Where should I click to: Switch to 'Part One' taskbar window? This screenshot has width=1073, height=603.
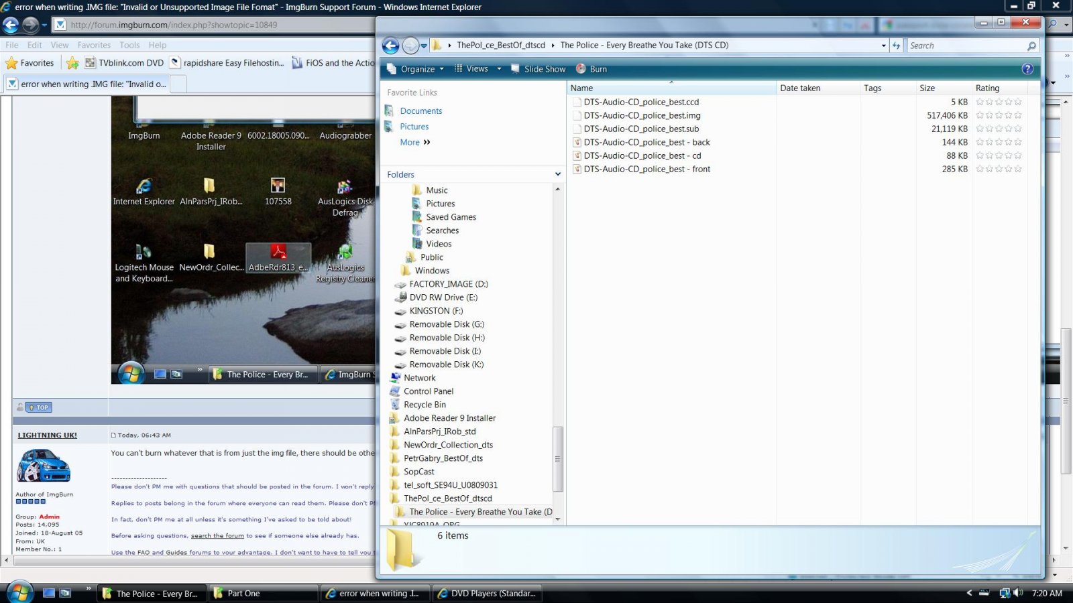click(x=262, y=594)
